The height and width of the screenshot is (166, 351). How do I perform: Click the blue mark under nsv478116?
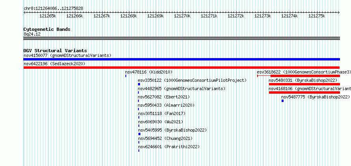click(x=126, y=76)
